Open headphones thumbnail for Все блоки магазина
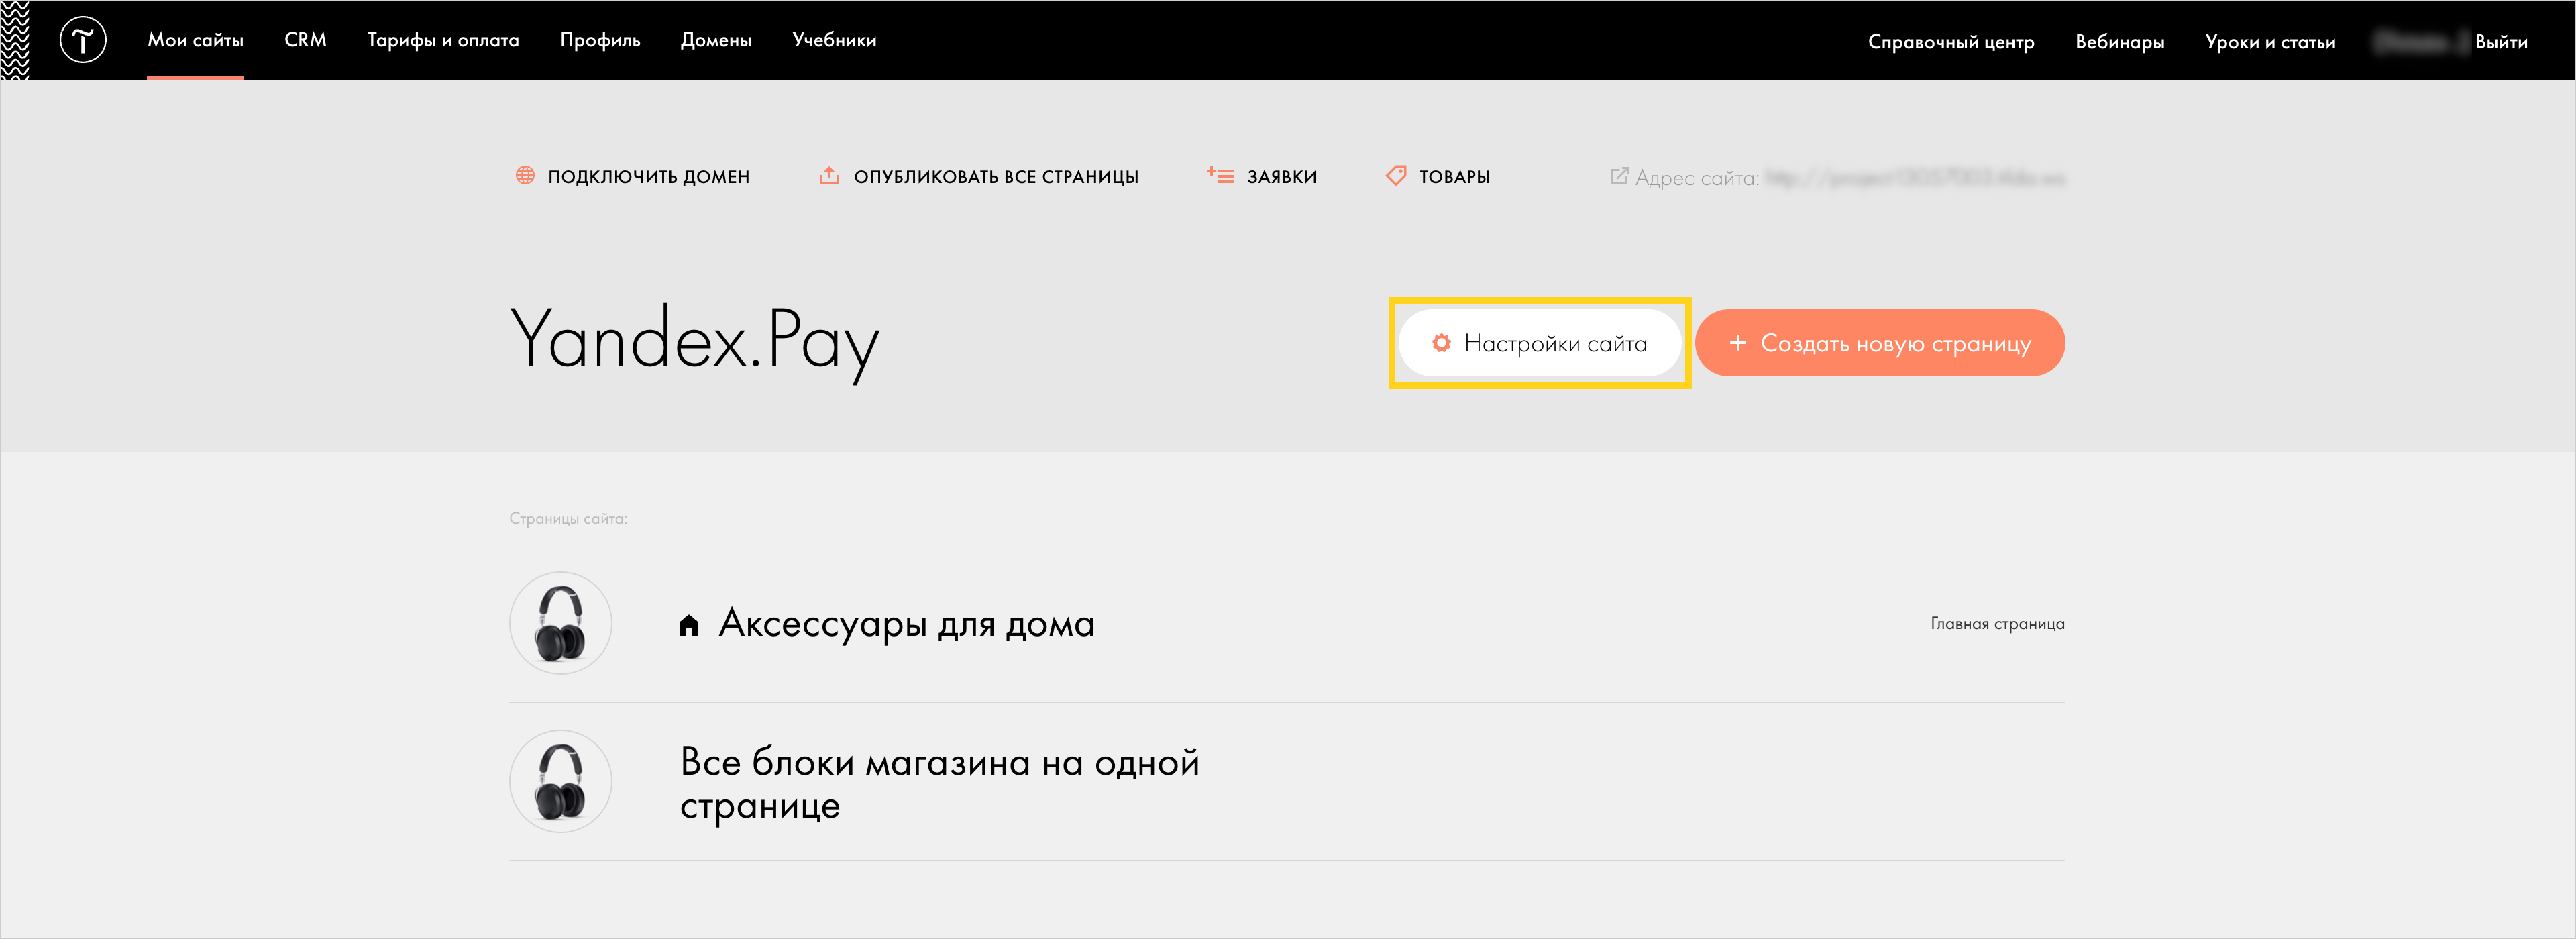 click(561, 781)
